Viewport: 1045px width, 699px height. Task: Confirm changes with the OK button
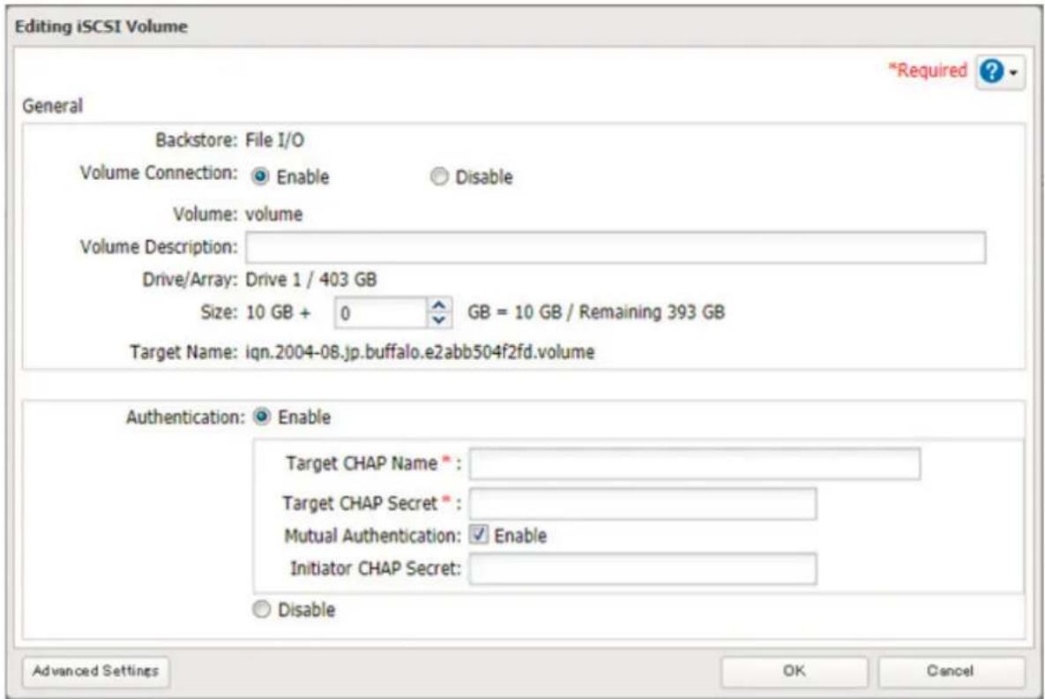(x=794, y=671)
